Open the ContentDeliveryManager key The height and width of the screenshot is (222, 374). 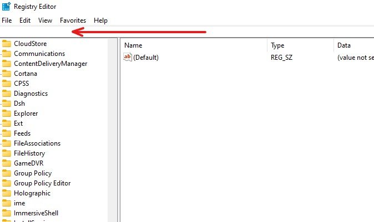(x=50, y=64)
